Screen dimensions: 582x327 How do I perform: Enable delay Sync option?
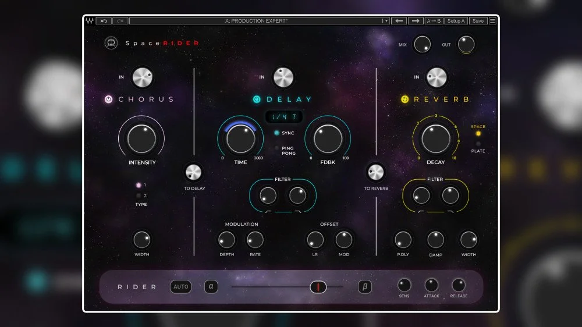pos(276,133)
